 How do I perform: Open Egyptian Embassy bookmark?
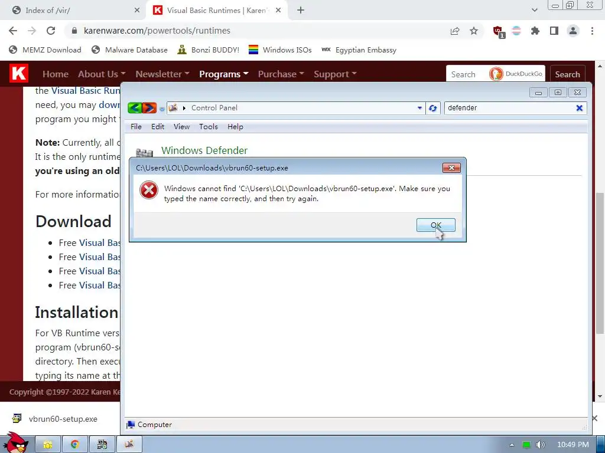(x=359, y=50)
